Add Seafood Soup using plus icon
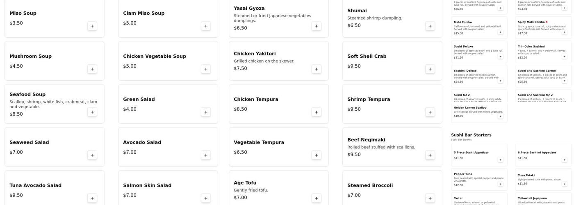Viewport: 574px width, 205px height. coord(92,112)
